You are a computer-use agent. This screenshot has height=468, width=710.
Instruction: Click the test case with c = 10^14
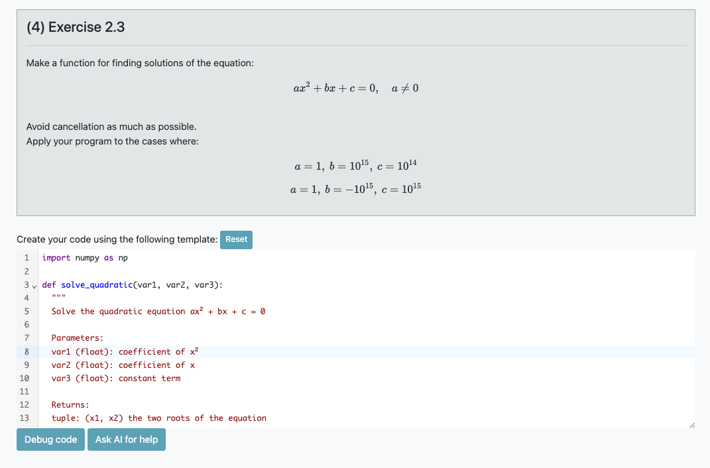(x=355, y=166)
